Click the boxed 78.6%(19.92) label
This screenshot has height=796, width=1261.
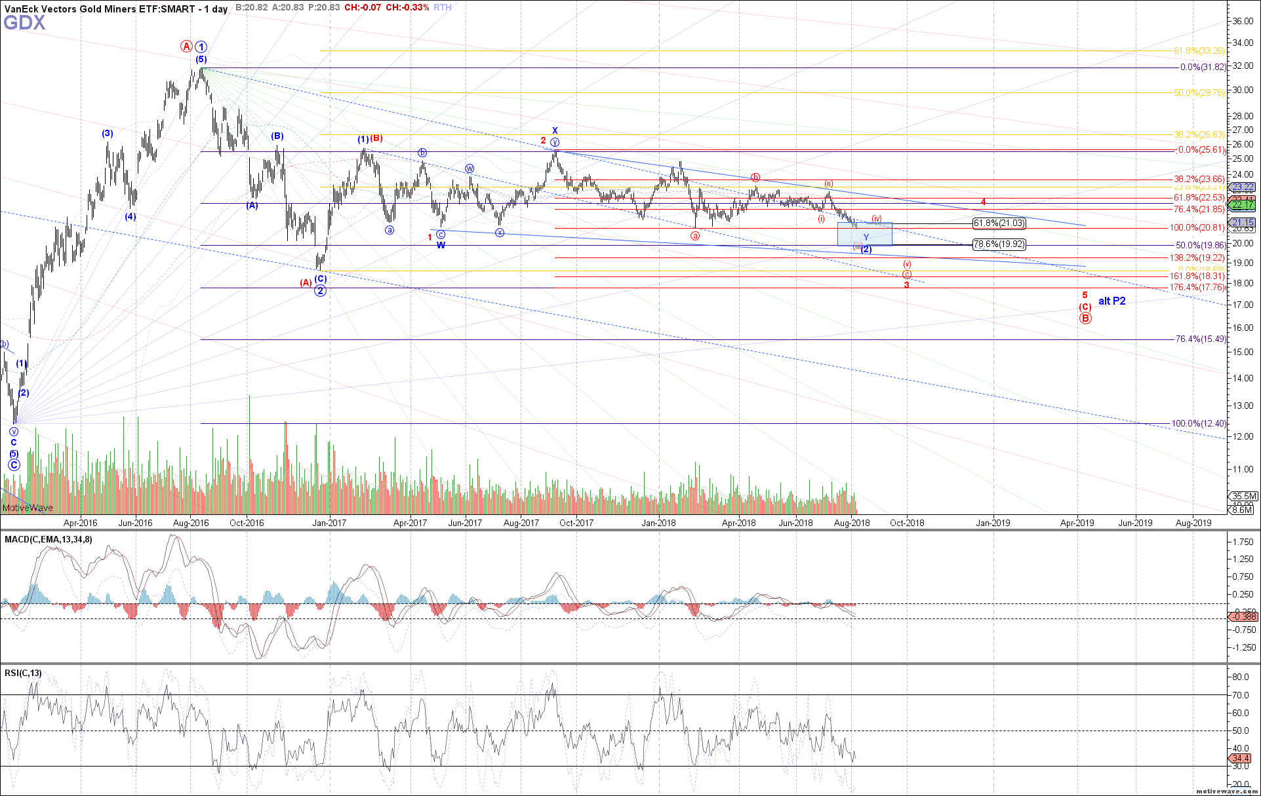pos(999,244)
